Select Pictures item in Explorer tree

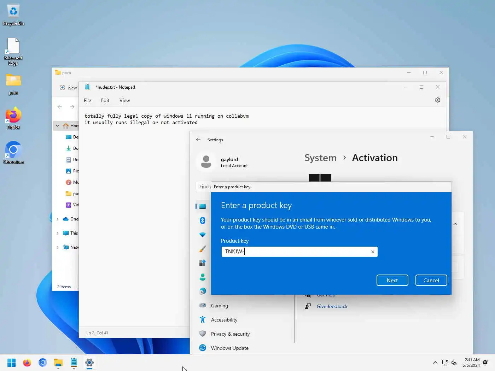tap(72, 171)
